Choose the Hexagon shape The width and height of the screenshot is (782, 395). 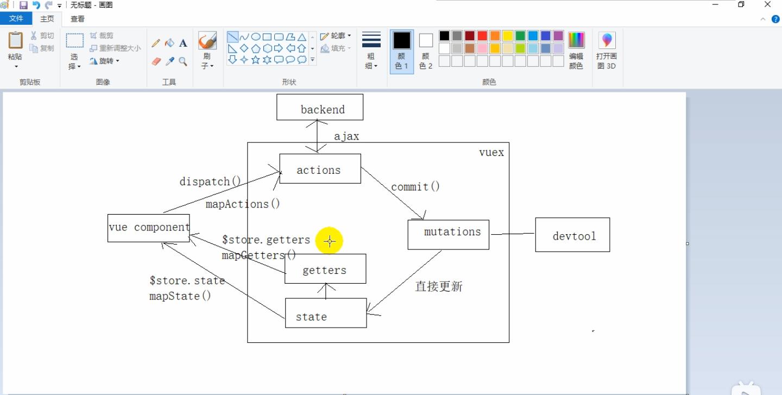pyautogui.click(x=267, y=48)
